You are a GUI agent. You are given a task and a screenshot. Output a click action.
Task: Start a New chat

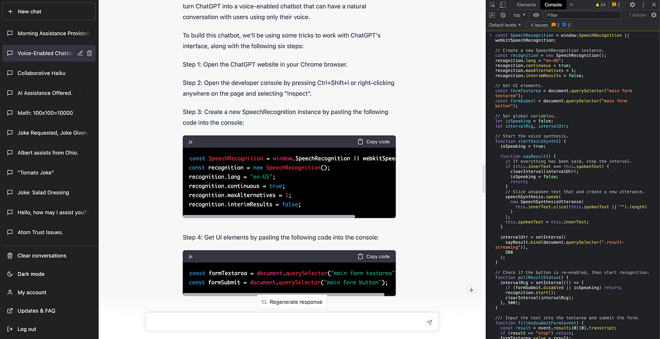(x=49, y=11)
